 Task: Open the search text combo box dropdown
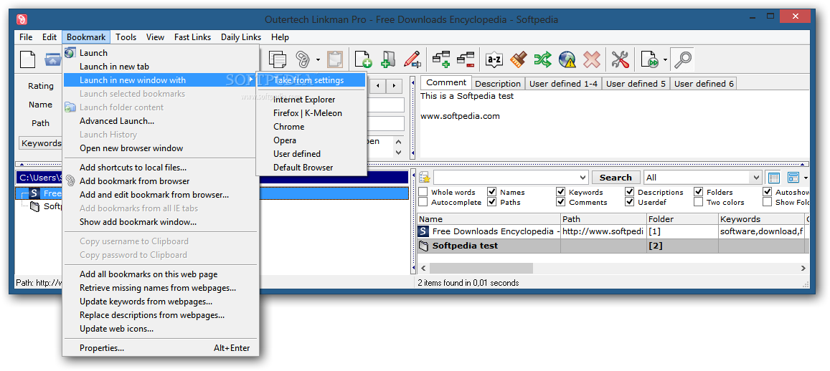tap(583, 178)
